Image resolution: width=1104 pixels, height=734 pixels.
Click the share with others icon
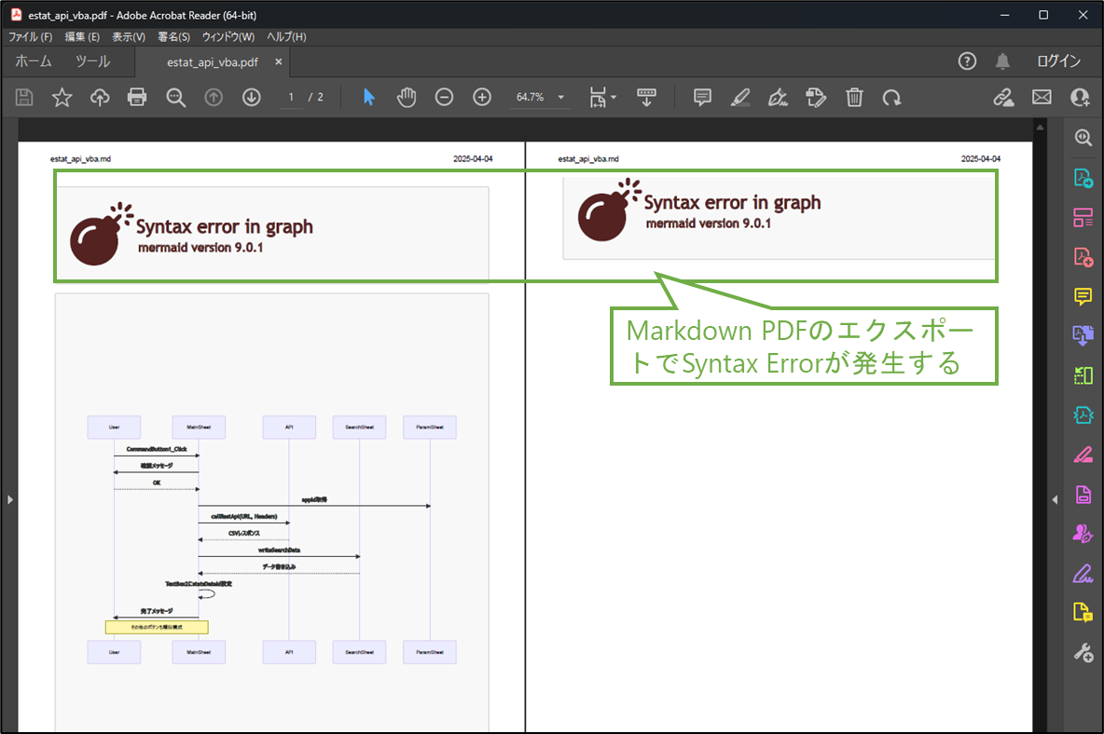coord(1080,97)
